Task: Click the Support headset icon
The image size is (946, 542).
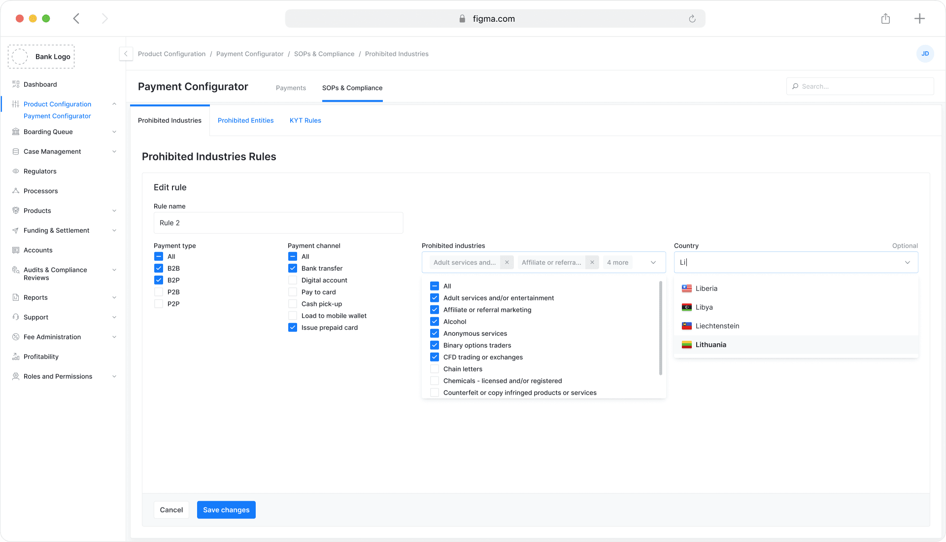Action: [x=16, y=317]
